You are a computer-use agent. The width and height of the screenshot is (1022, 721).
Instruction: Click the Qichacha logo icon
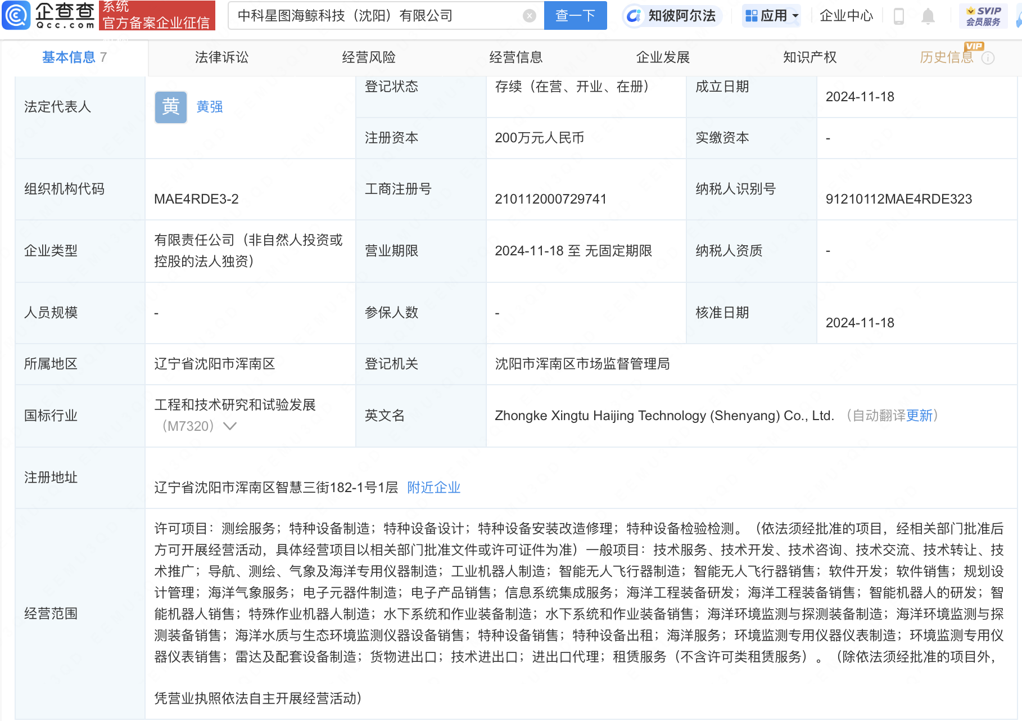pos(16,15)
